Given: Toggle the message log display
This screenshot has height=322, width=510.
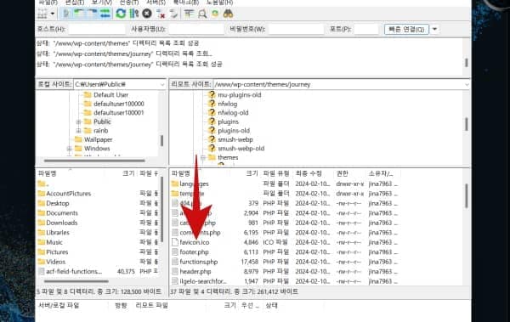Looking at the screenshot, I should (x=66, y=14).
